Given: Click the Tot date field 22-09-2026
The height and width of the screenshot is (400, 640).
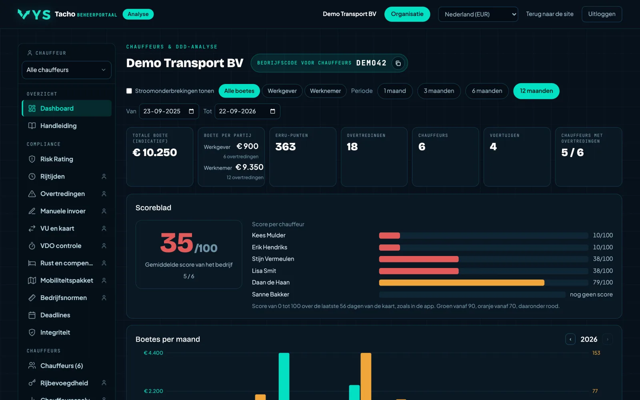Looking at the screenshot, I should tap(247, 111).
